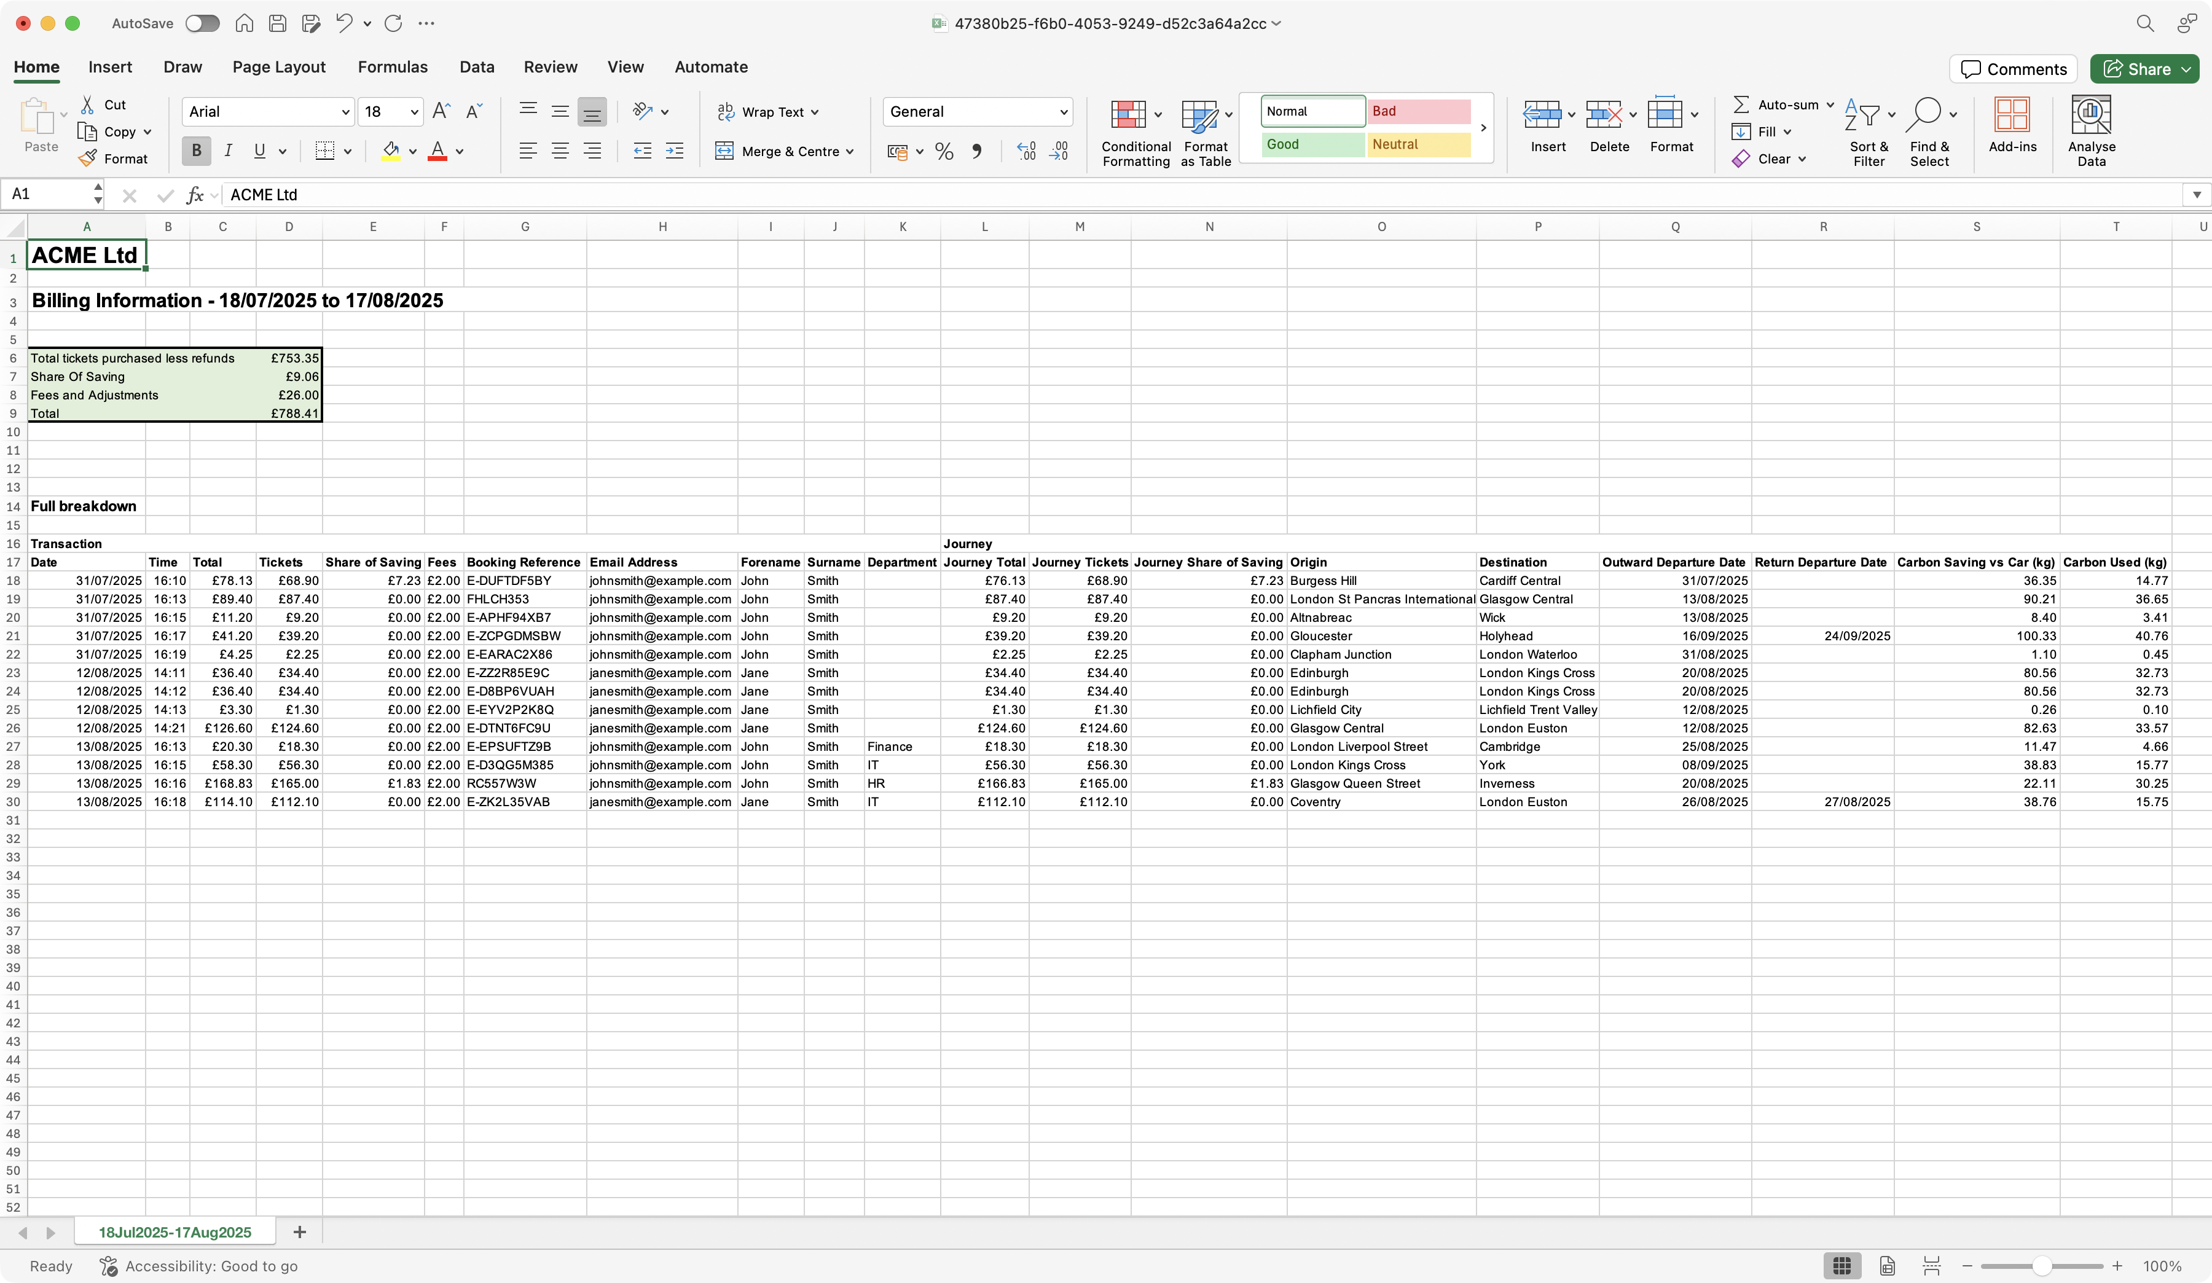Viewport: 2212px width, 1283px height.
Task: Select the 18Jul2025-17Aug2025 sheet tab
Action: 175,1232
